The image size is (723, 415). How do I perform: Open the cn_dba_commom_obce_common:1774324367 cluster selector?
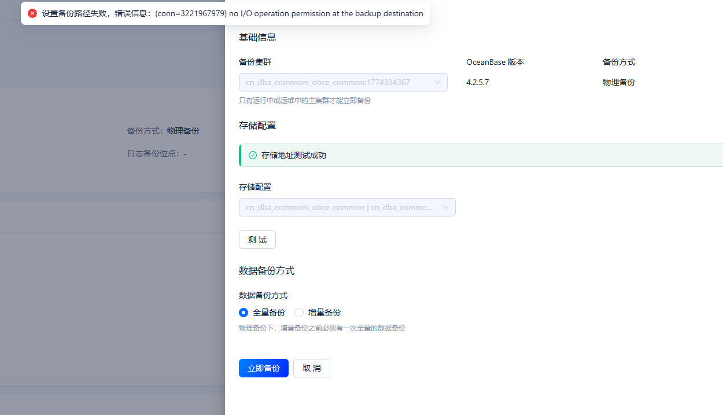point(335,82)
